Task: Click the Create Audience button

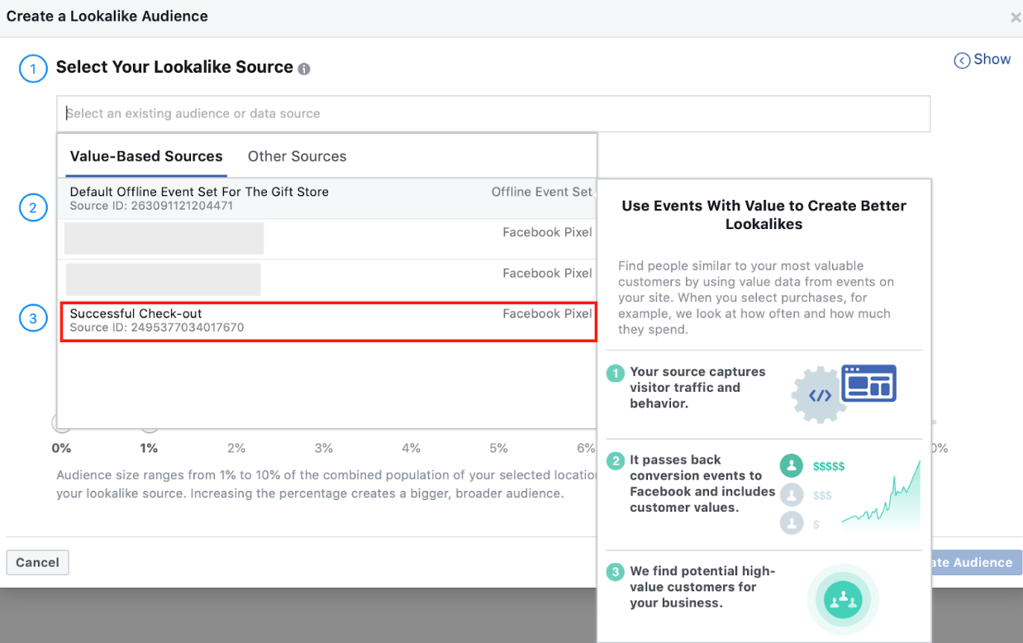Action: 975,562
